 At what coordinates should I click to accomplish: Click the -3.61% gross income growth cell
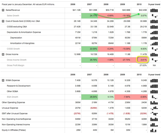pyautogui.click(x=140, y=60)
